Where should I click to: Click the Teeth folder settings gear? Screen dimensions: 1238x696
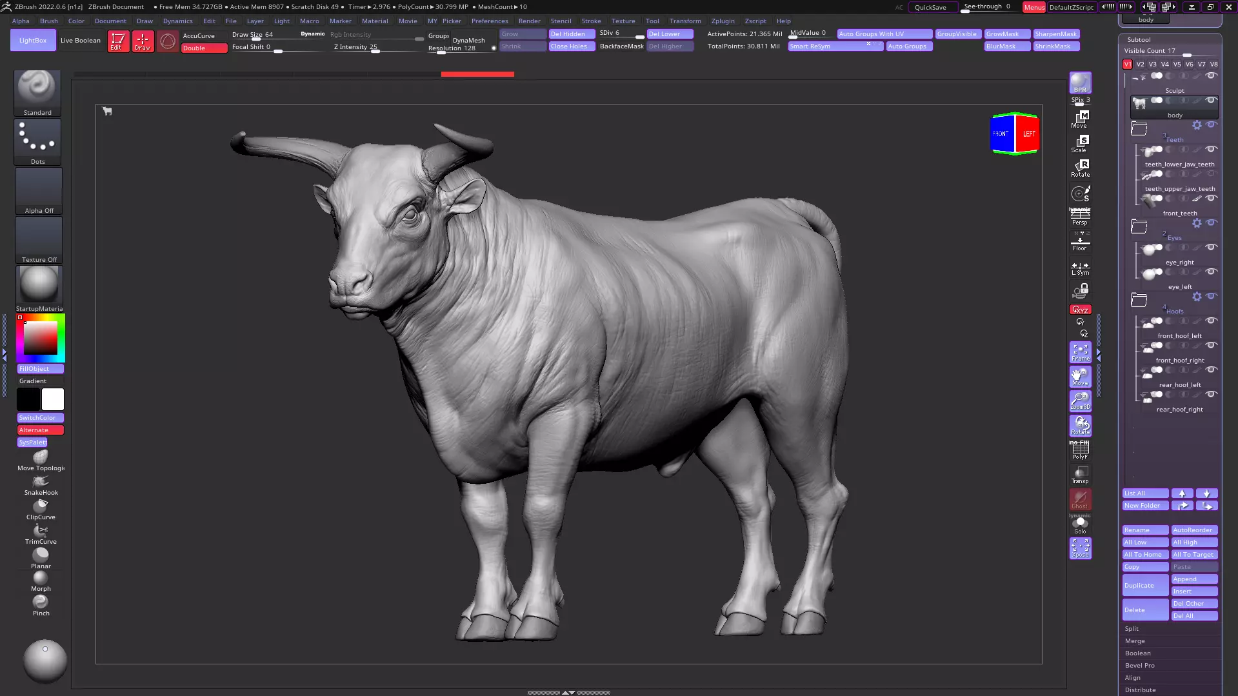pyautogui.click(x=1197, y=125)
